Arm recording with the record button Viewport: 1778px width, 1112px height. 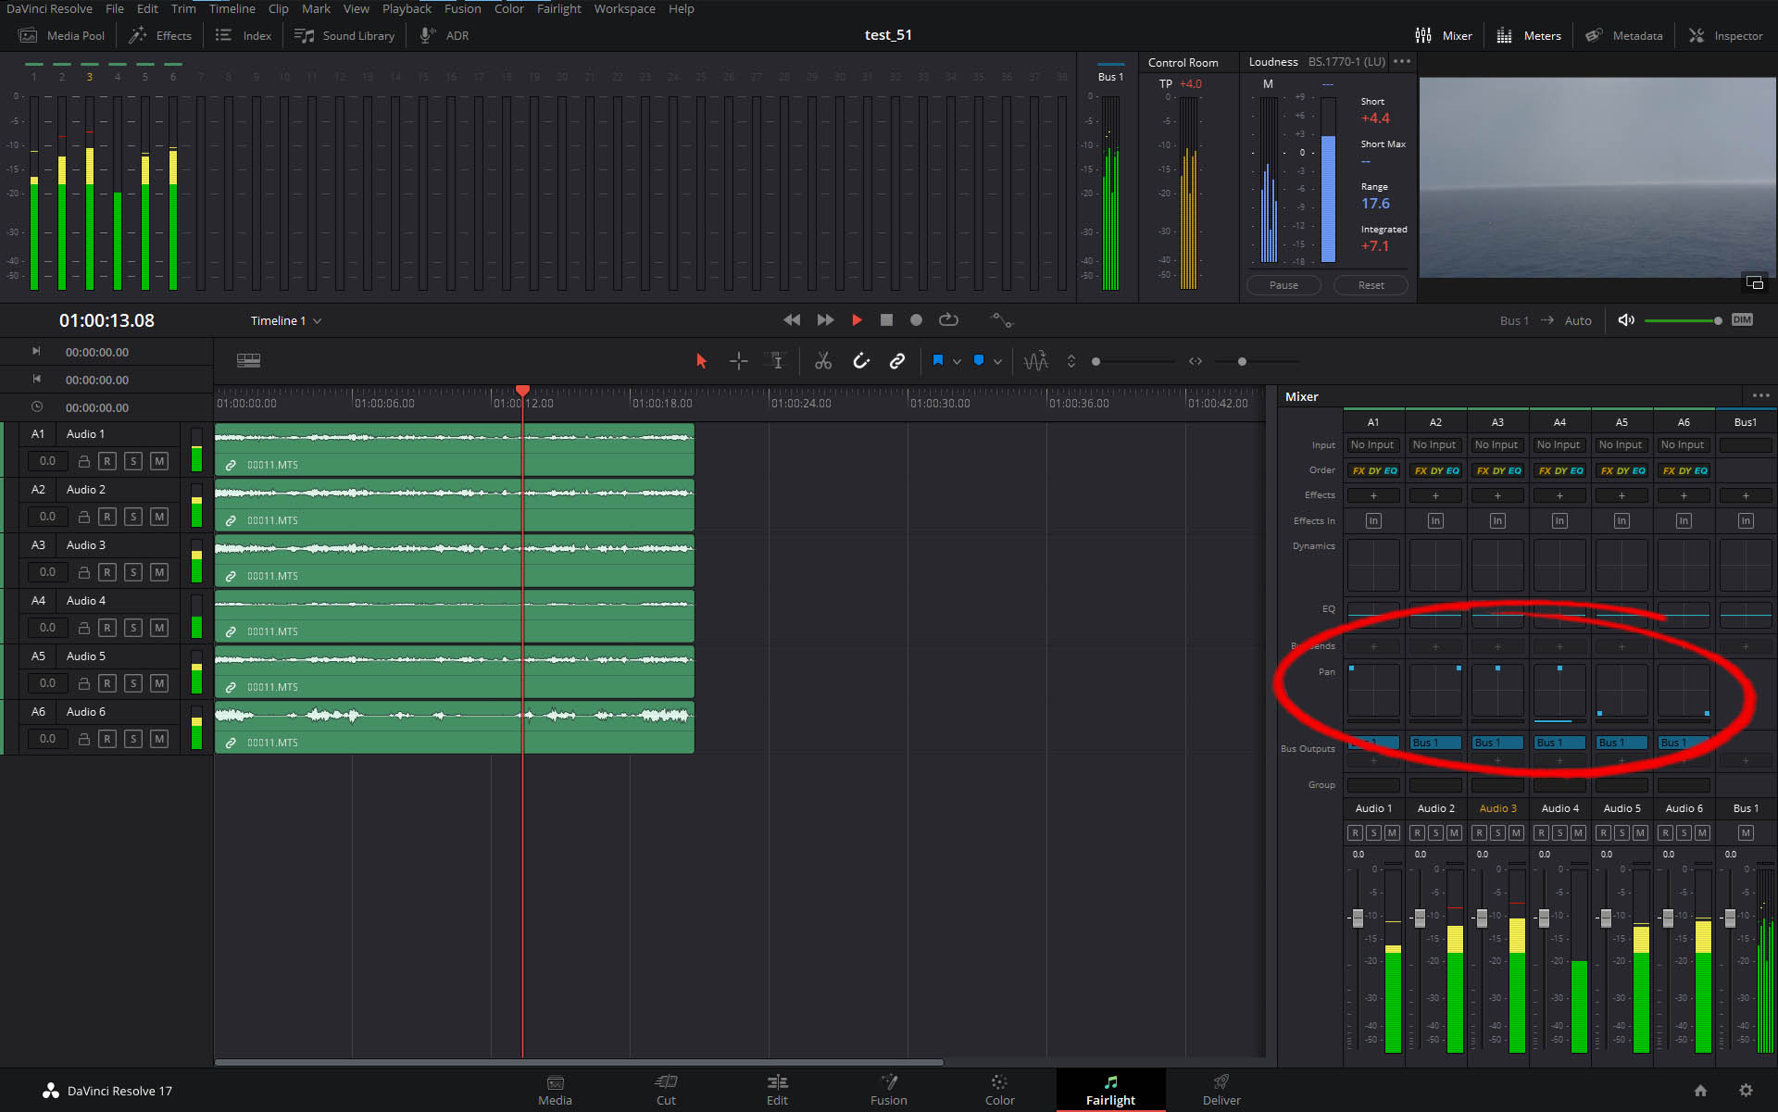[x=916, y=320]
